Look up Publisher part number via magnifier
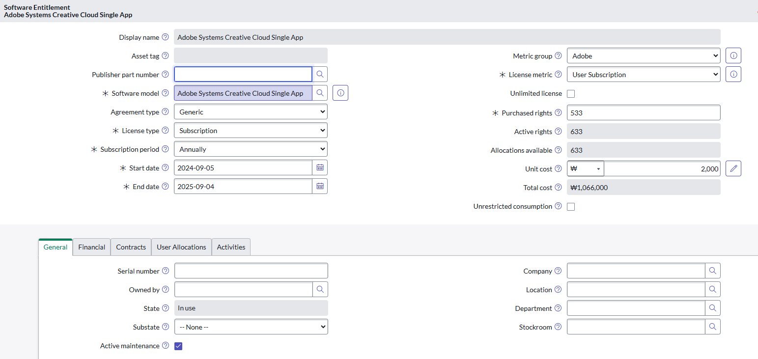This screenshot has height=359, width=758. (x=320, y=74)
